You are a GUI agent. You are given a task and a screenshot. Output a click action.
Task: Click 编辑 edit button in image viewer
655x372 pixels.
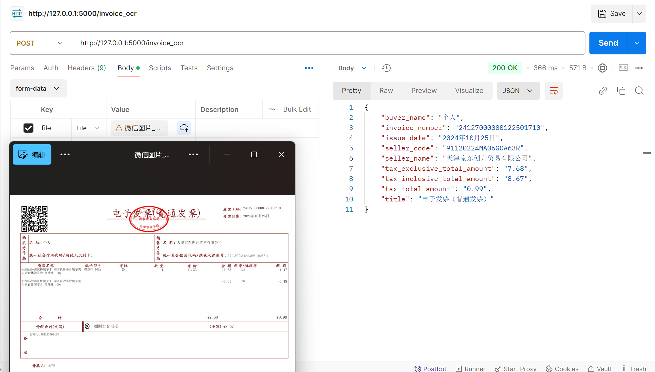[x=32, y=154]
